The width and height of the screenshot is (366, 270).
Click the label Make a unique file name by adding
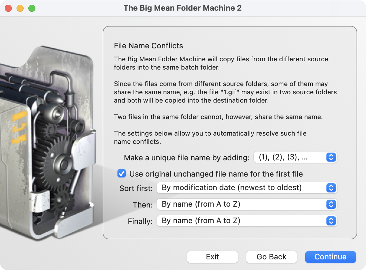187,158
